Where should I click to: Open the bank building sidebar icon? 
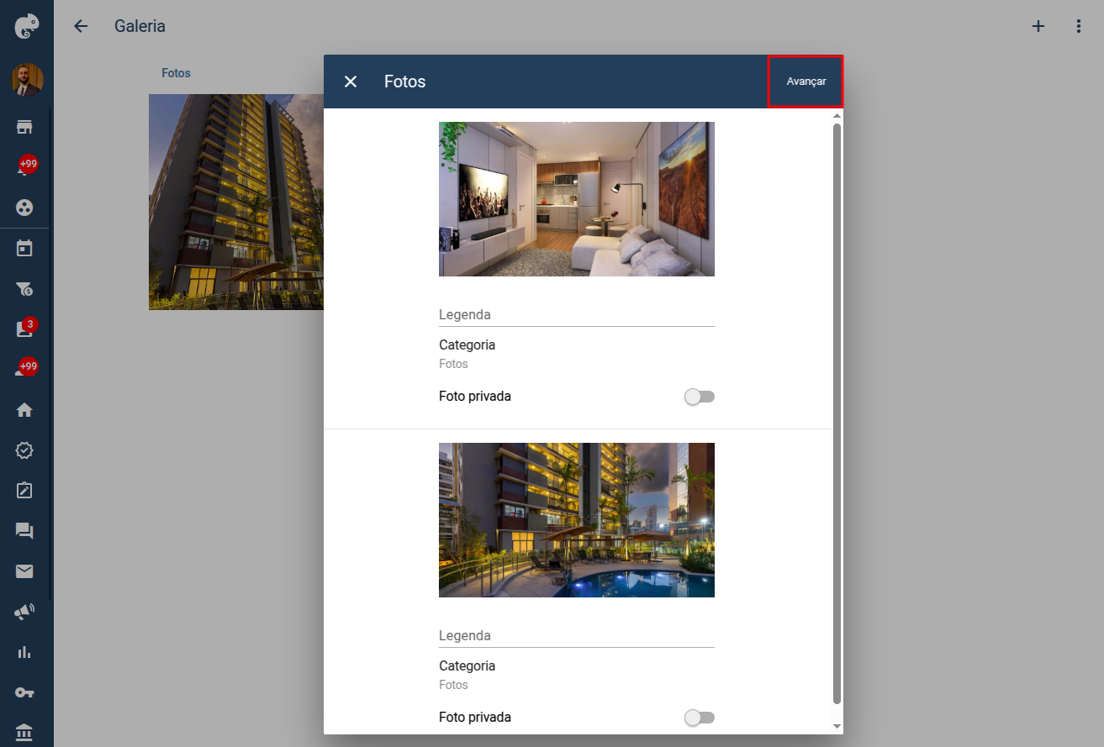[x=24, y=733]
